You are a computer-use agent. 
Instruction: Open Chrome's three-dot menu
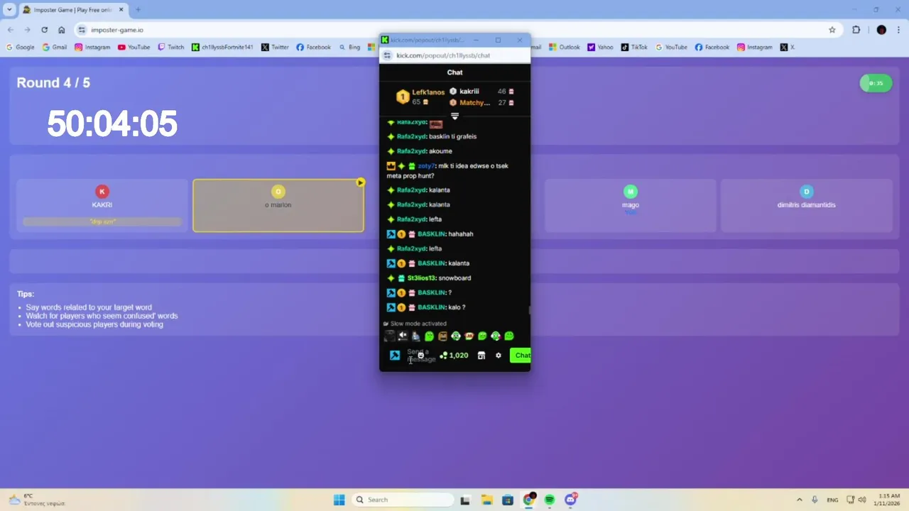tap(898, 30)
